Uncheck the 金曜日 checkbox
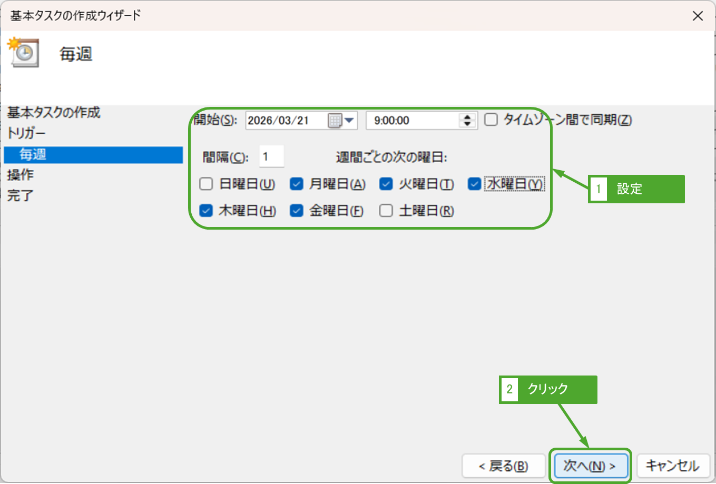The width and height of the screenshot is (716, 484). point(297,211)
